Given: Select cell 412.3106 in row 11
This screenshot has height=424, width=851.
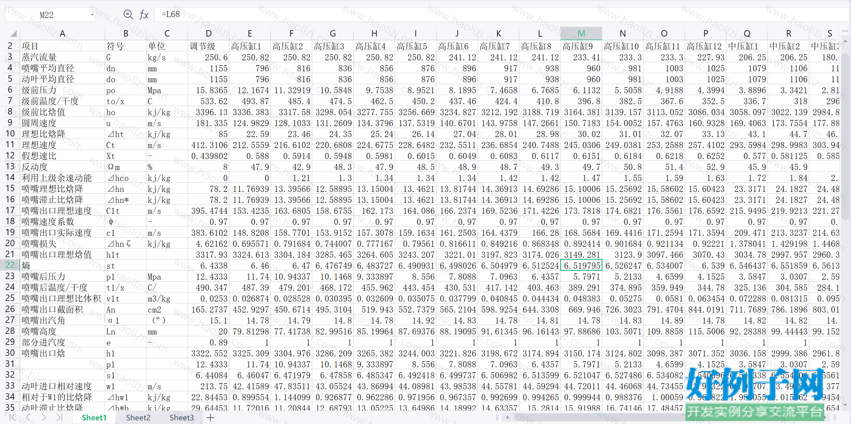Looking at the screenshot, I should (208, 145).
